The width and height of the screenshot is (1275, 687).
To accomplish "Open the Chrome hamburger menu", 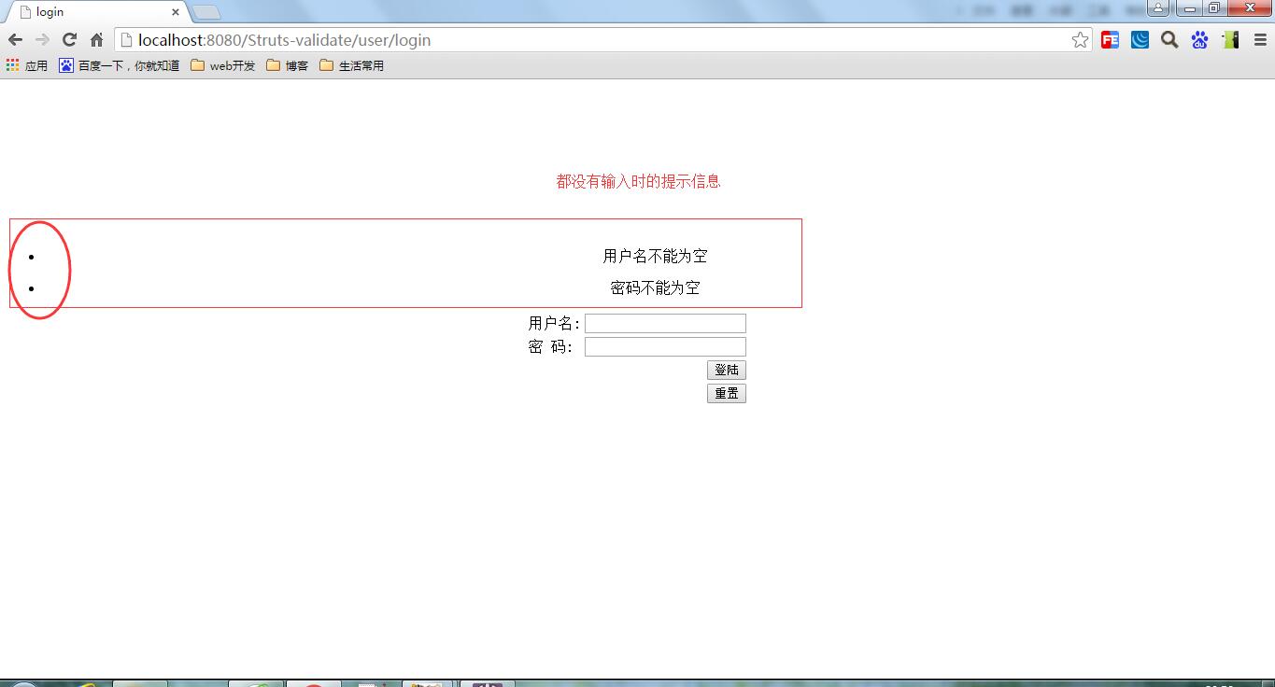I will pos(1260,39).
